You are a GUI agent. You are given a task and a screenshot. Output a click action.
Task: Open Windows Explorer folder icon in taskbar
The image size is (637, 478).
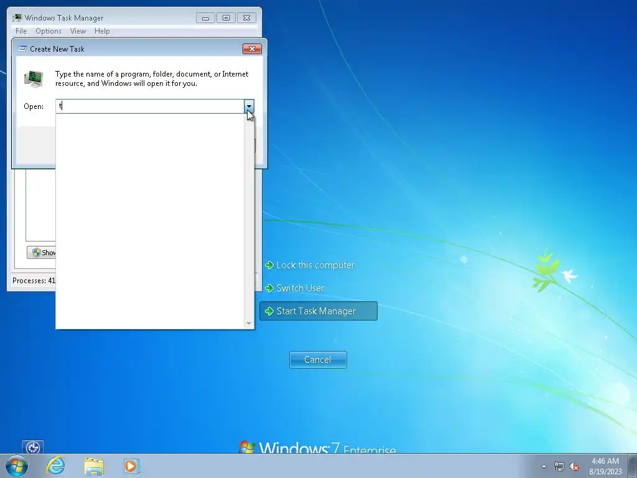click(94, 466)
